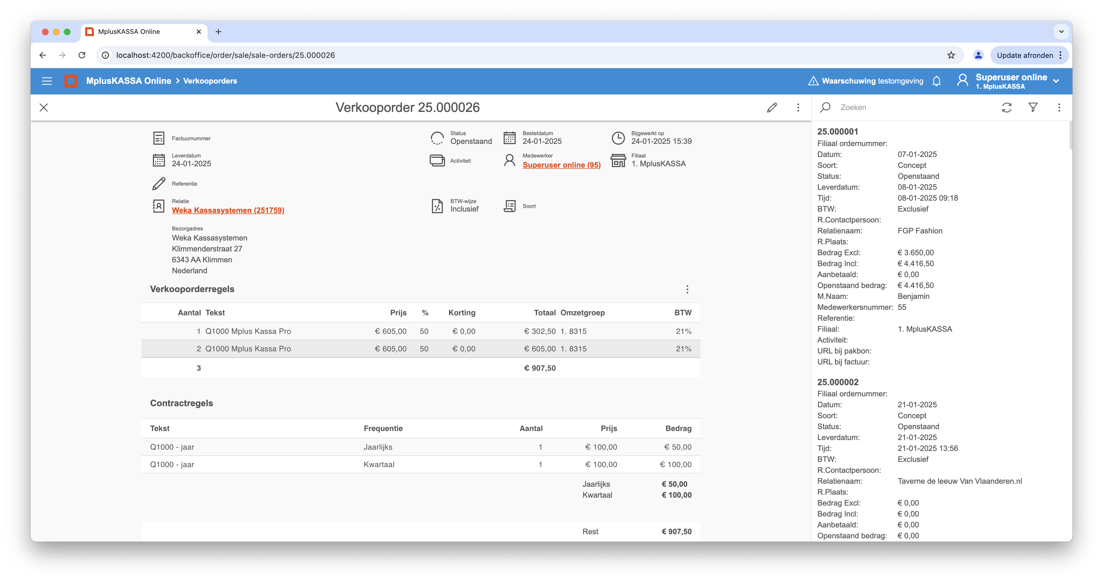The width and height of the screenshot is (1103, 582).
Task: Select contract line with Jaarlijks frequency
Action: 420,447
